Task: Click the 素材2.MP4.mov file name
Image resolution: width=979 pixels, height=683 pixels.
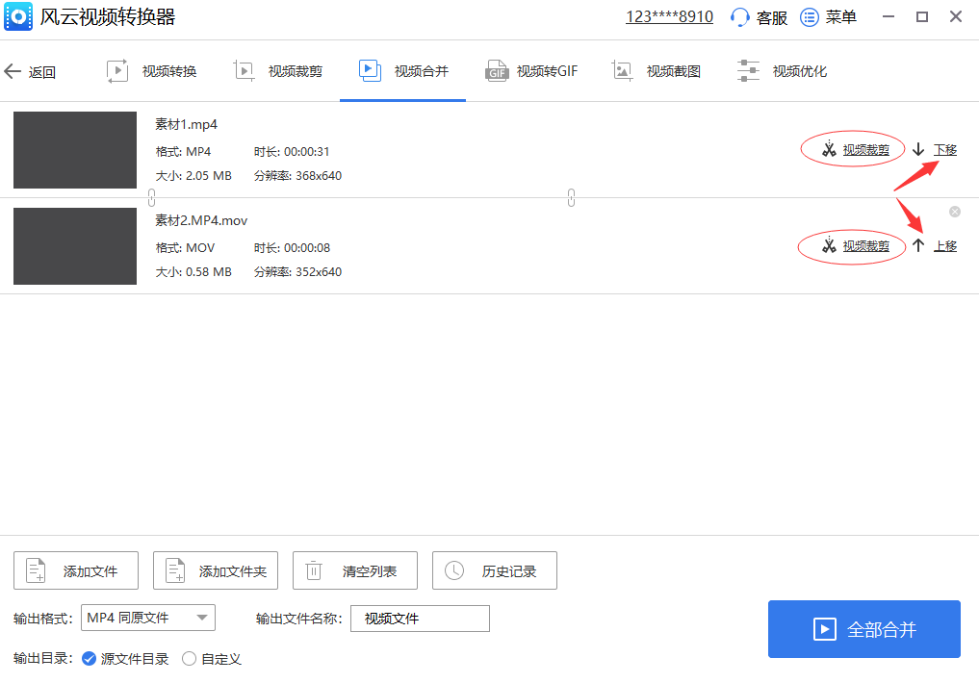Action: 201,220
